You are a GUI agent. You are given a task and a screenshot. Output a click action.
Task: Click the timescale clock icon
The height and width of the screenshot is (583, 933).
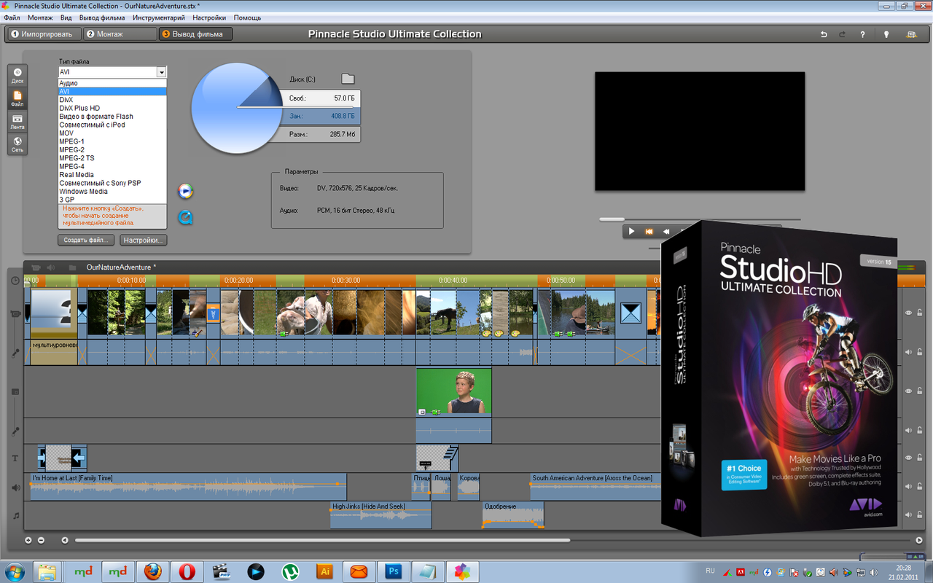coord(15,281)
